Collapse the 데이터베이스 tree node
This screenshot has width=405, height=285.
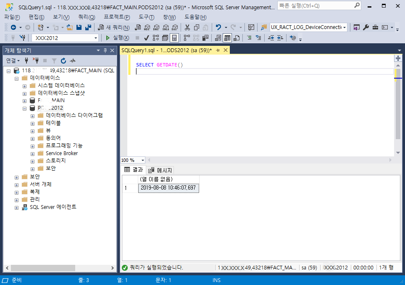click(x=16, y=79)
